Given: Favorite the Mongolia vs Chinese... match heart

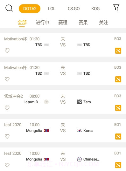Looking at the screenshot, I should (7, 165).
